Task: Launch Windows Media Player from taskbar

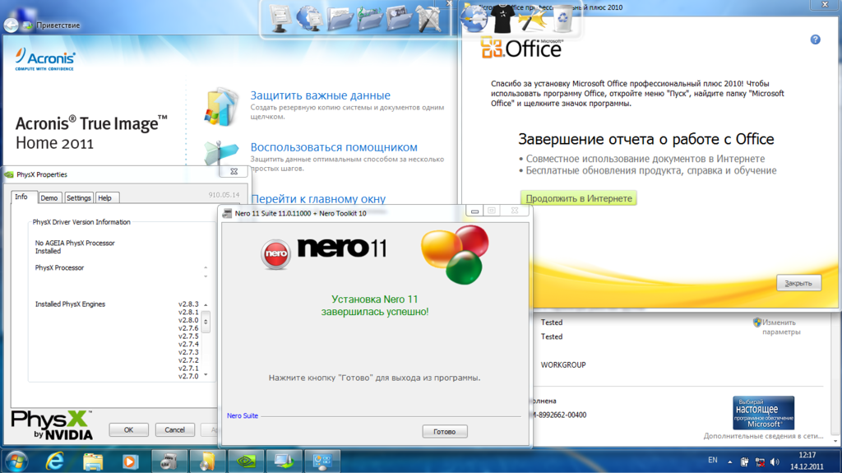Action: pyautogui.click(x=130, y=461)
